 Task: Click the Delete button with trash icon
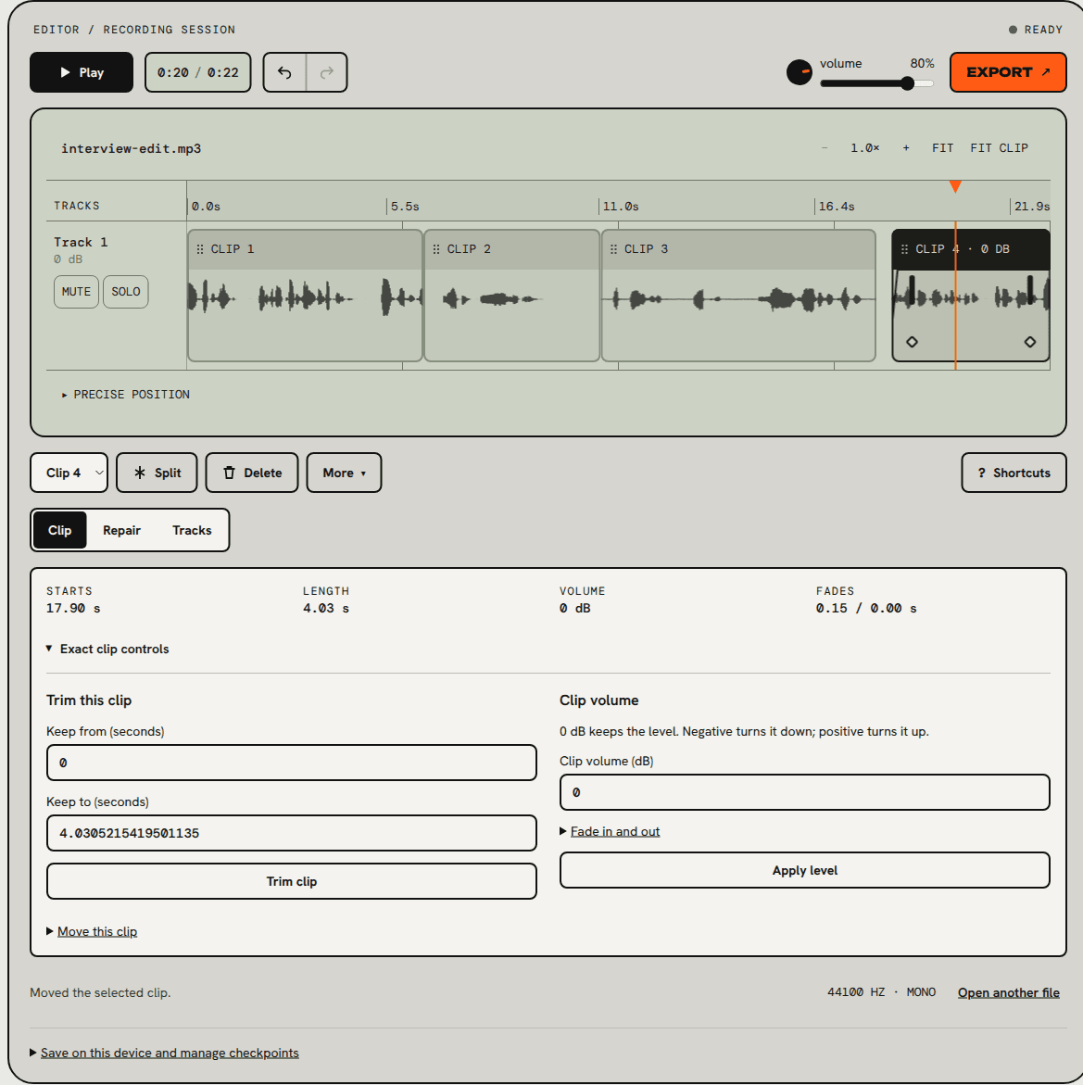point(252,473)
